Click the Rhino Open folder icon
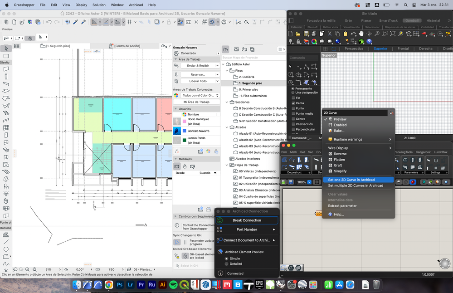Screen dimensions: 453x293 click(298, 34)
